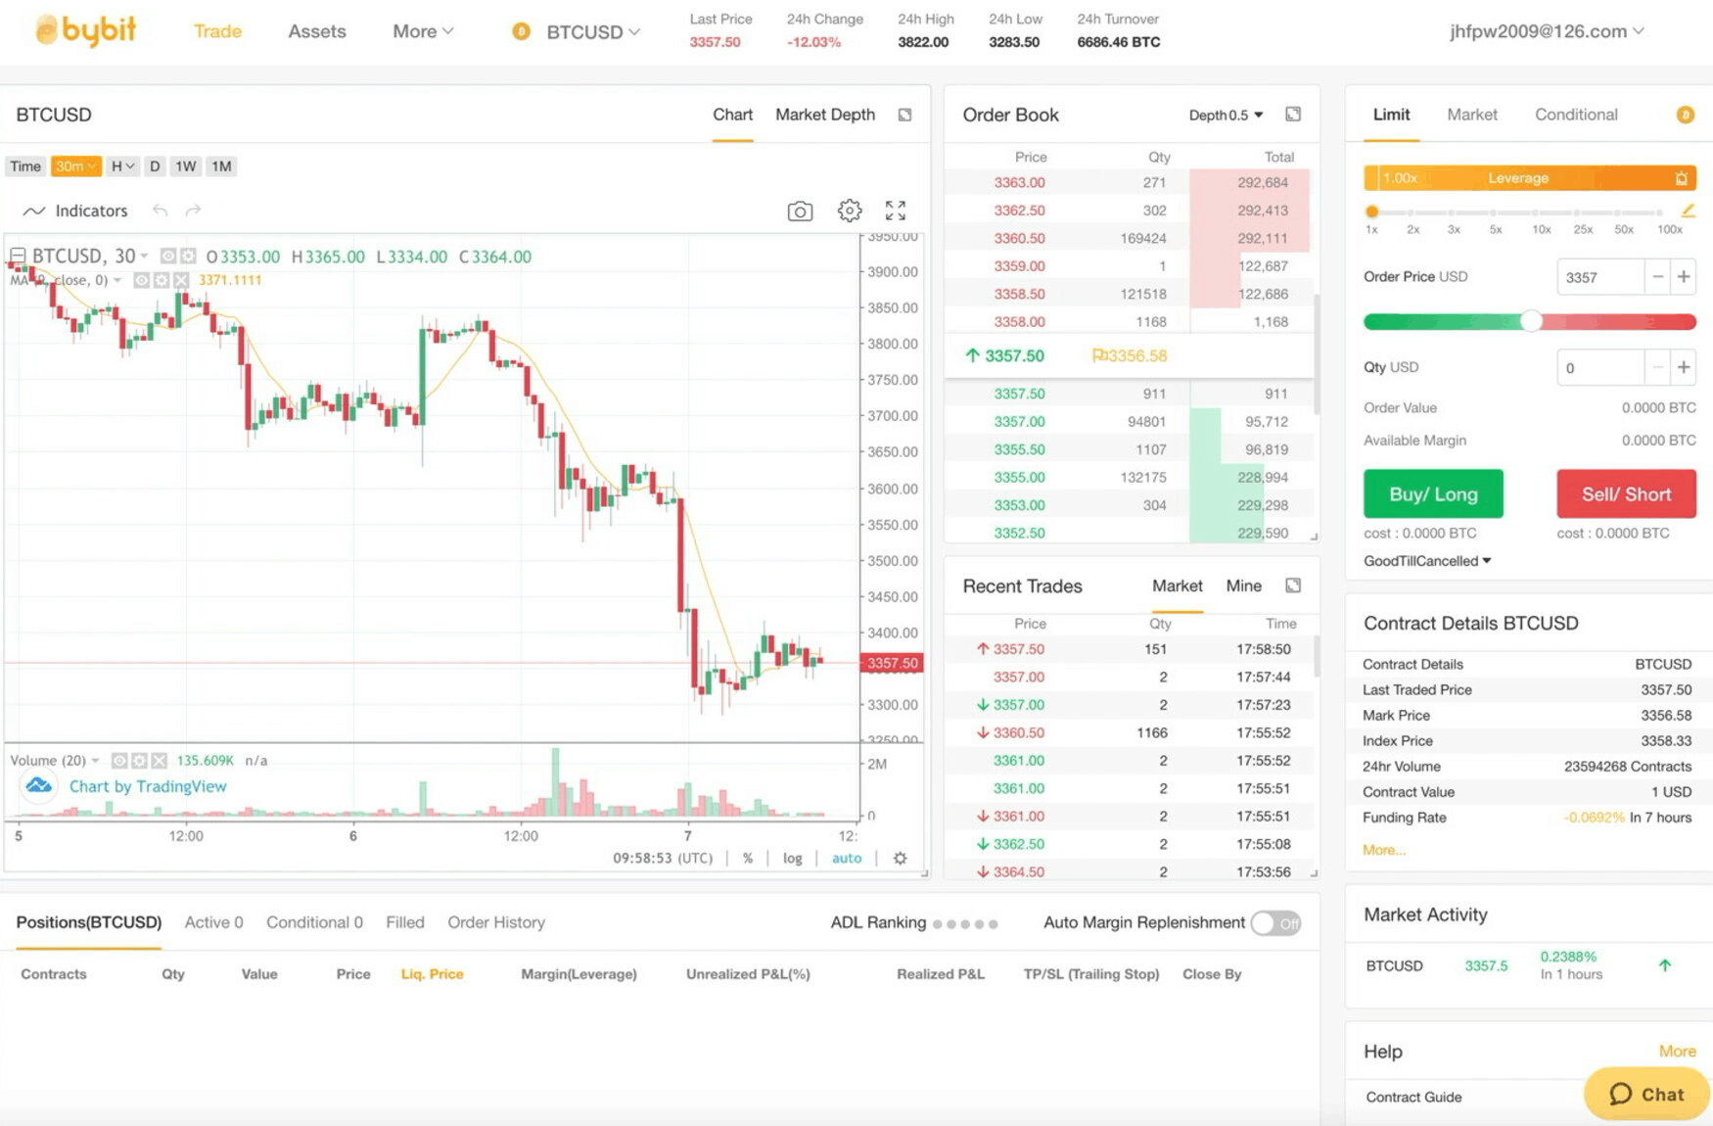Open the Chat button
The image size is (1713, 1126).
[1647, 1094]
